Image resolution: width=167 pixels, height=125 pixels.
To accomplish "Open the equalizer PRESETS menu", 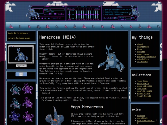I will pyautogui.click(x=97, y=9).
